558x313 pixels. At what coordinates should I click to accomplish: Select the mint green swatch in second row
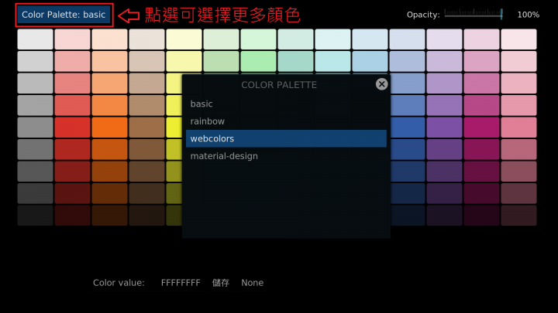tap(258, 61)
